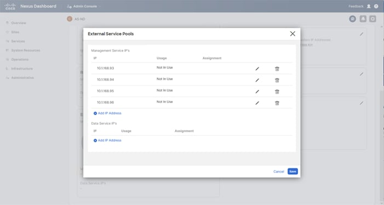Add IP Address under Data Service IP's
This screenshot has height=205, width=384.
pyautogui.click(x=107, y=140)
